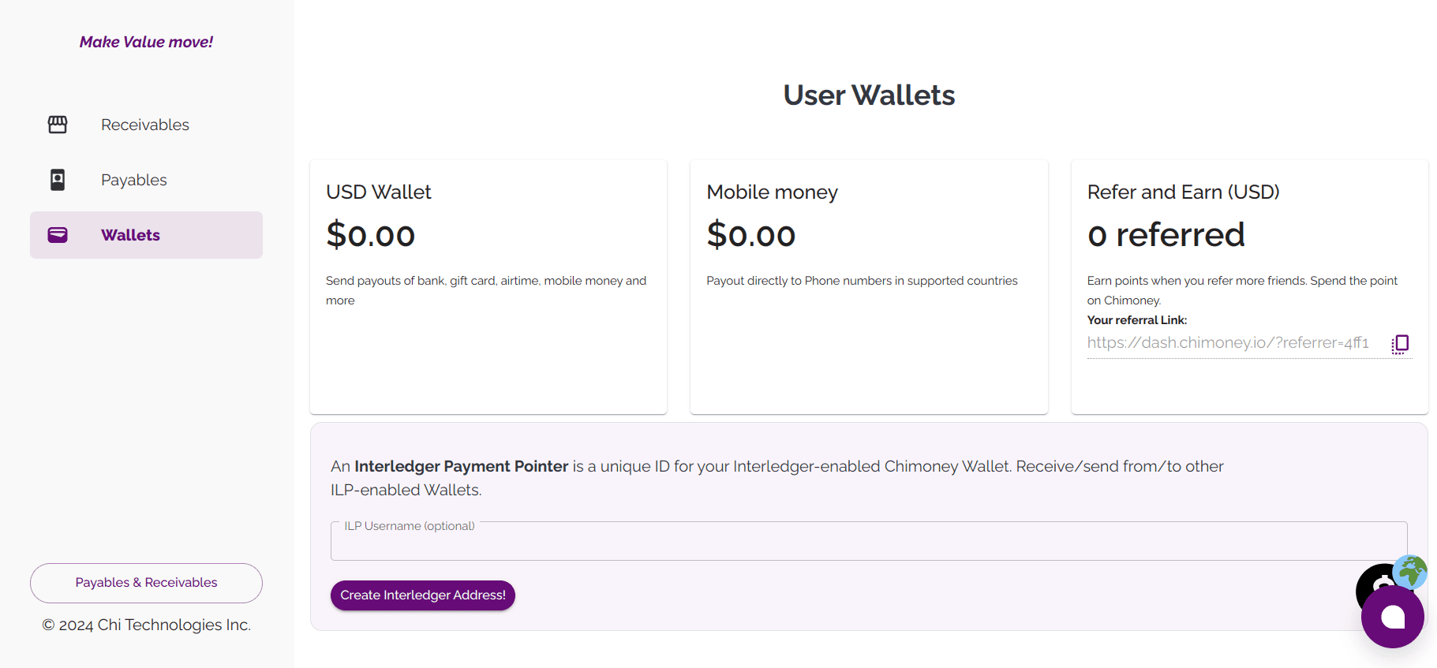Click the Make Value move! tagline

pos(146,42)
